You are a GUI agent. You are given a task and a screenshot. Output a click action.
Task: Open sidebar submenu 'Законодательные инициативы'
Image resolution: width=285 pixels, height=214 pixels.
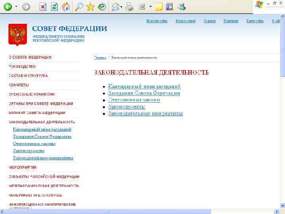click(x=43, y=158)
